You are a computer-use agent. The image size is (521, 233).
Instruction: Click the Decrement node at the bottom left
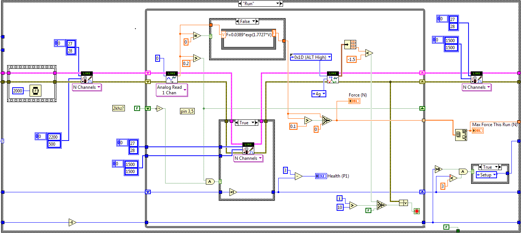(x=73, y=222)
